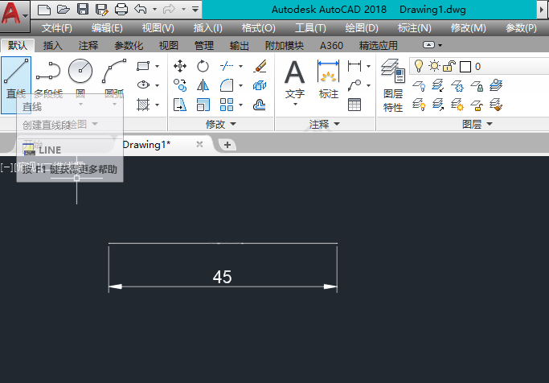This screenshot has width=549, height=383.
Task: Click the 标注 (Dimension) tool
Action: pyautogui.click(x=329, y=79)
